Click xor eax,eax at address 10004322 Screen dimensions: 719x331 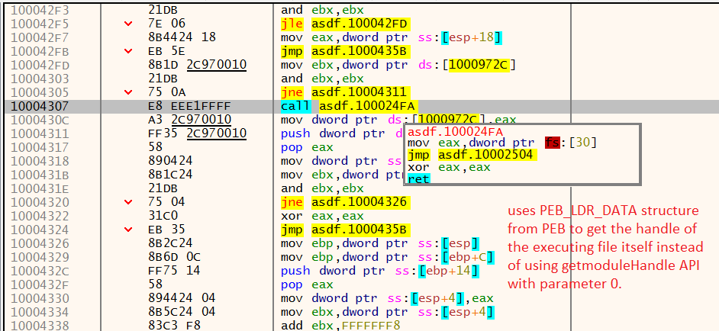[x=322, y=216]
